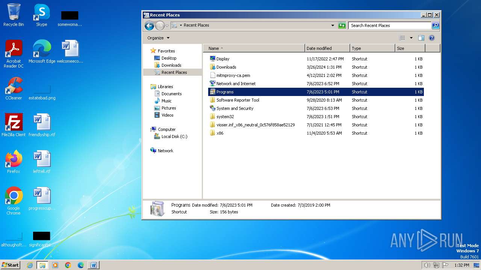This screenshot has height=270, width=481.
Task: Expand the address bar history dropdown
Action: tap(333, 25)
